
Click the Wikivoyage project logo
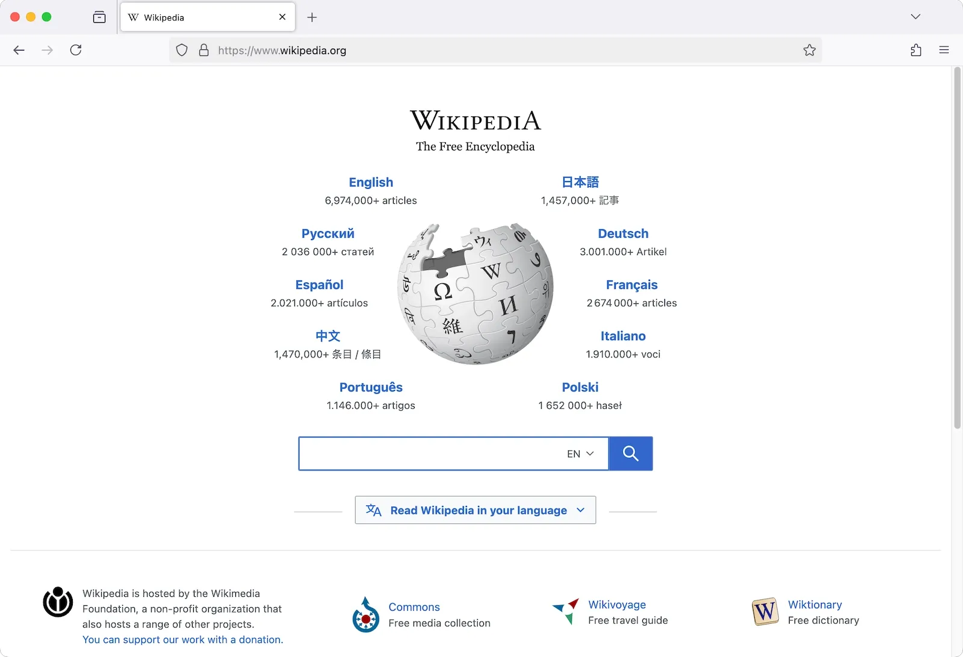[566, 611]
